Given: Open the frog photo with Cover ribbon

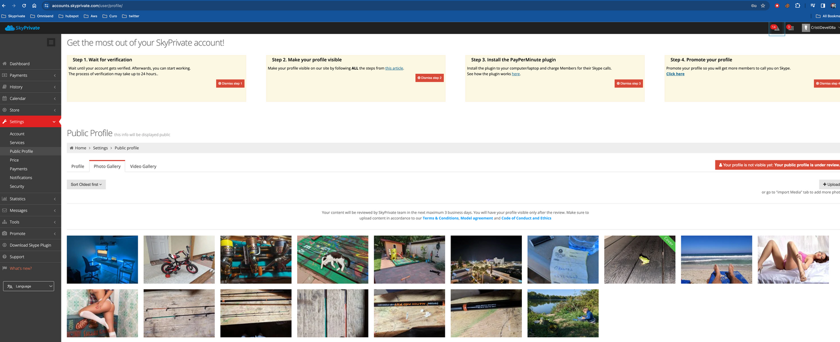Looking at the screenshot, I should click(x=639, y=260).
